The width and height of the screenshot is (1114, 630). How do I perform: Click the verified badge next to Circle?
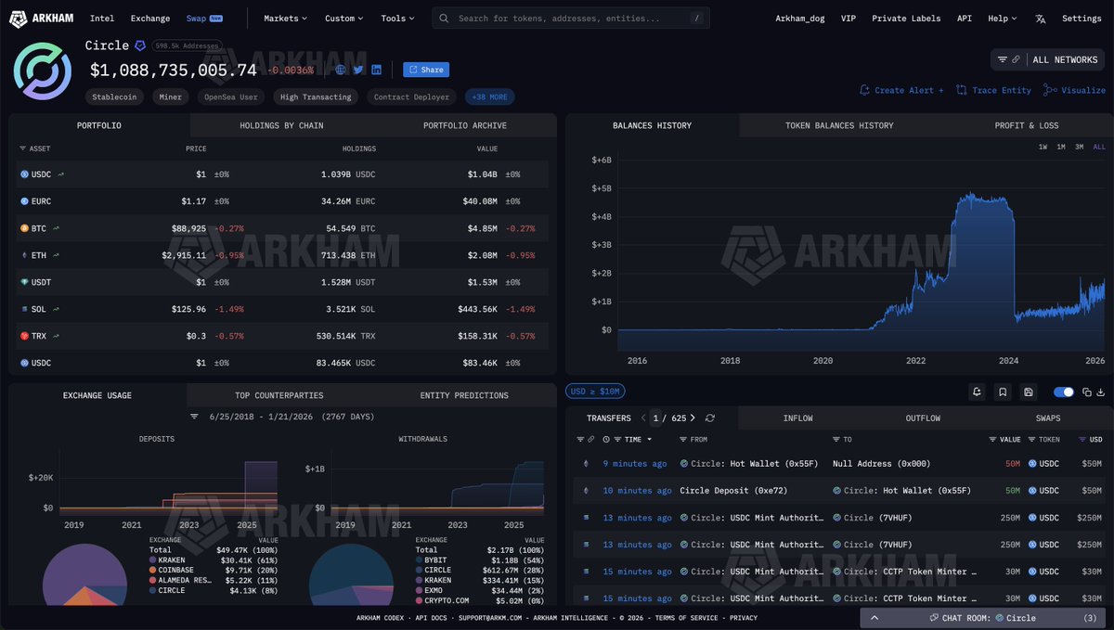[x=140, y=45]
